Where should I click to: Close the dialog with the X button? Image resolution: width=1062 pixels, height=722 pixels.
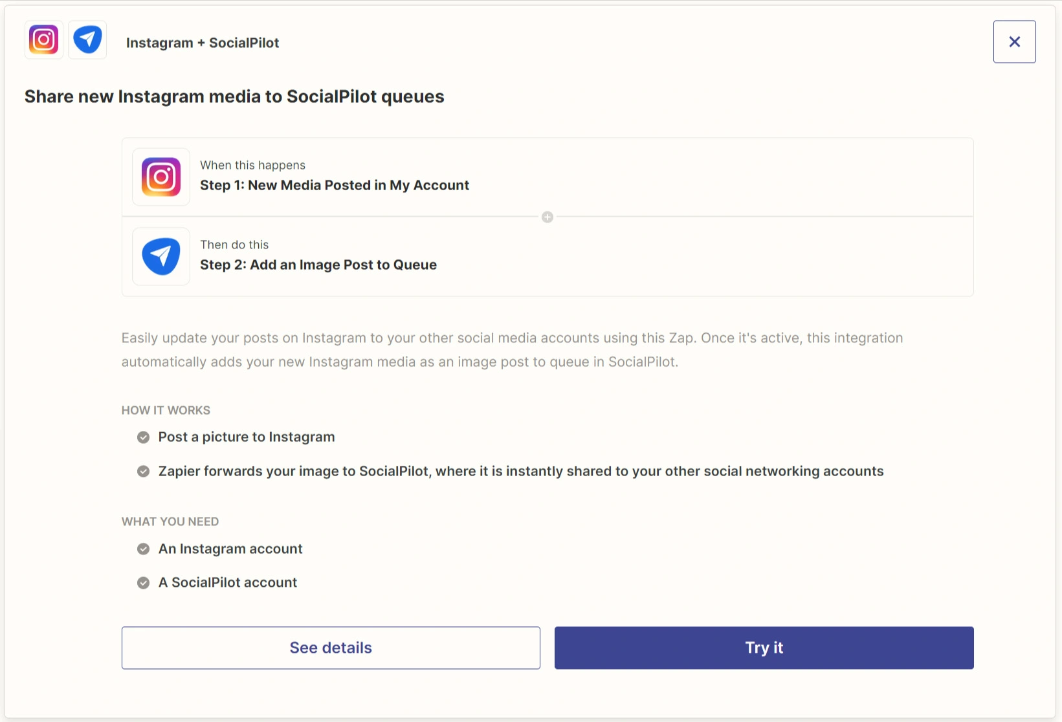pos(1015,42)
